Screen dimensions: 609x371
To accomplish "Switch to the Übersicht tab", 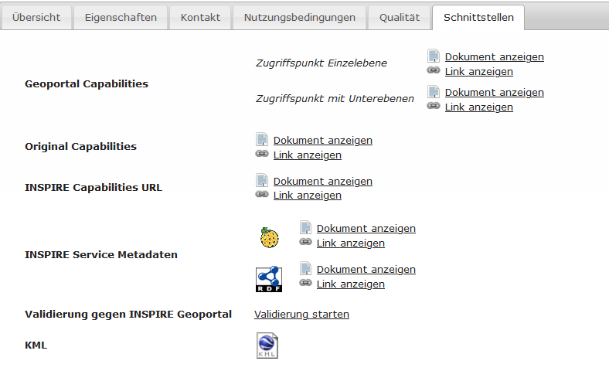I will point(36,18).
